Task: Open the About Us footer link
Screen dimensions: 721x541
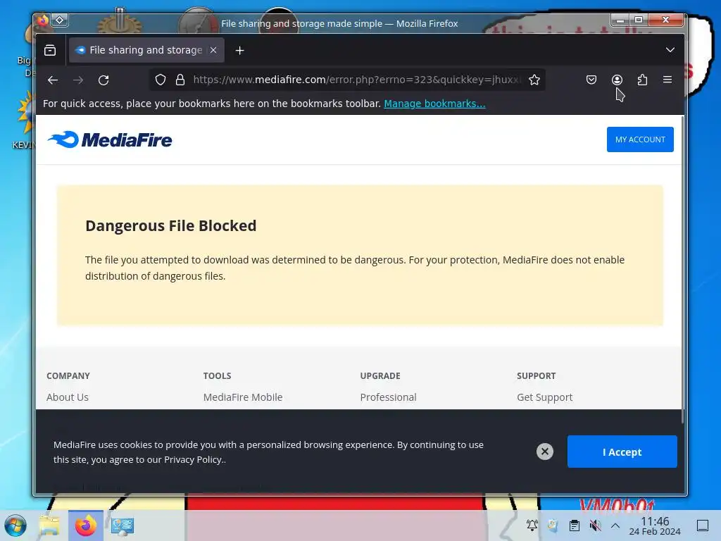Action: (68, 397)
